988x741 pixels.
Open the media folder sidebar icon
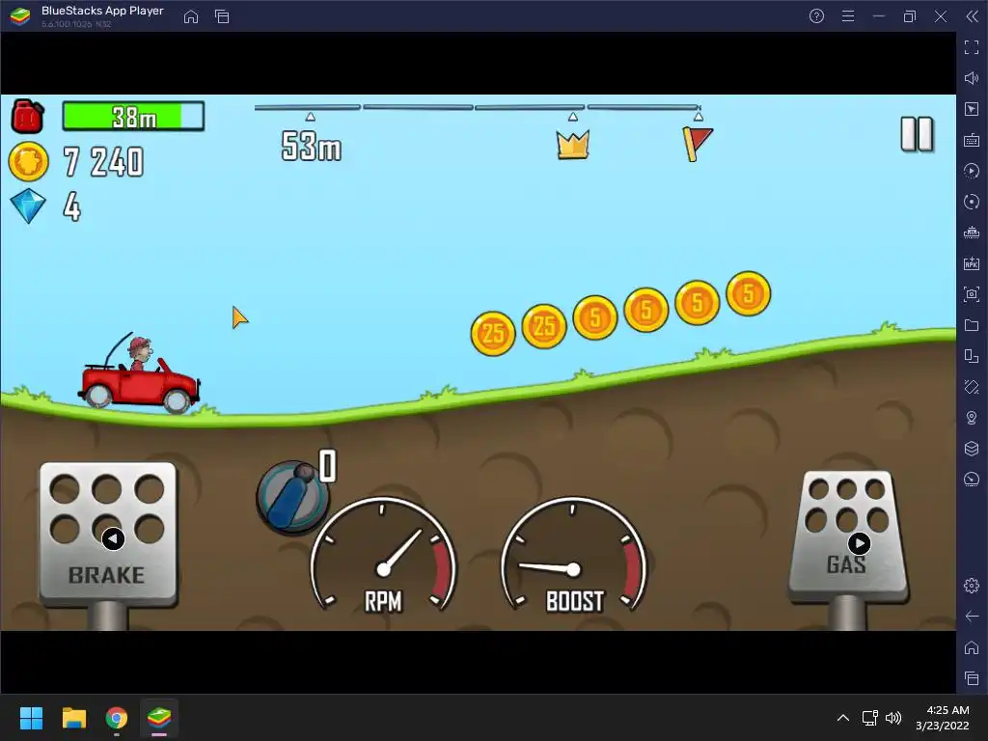[x=972, y=325]
